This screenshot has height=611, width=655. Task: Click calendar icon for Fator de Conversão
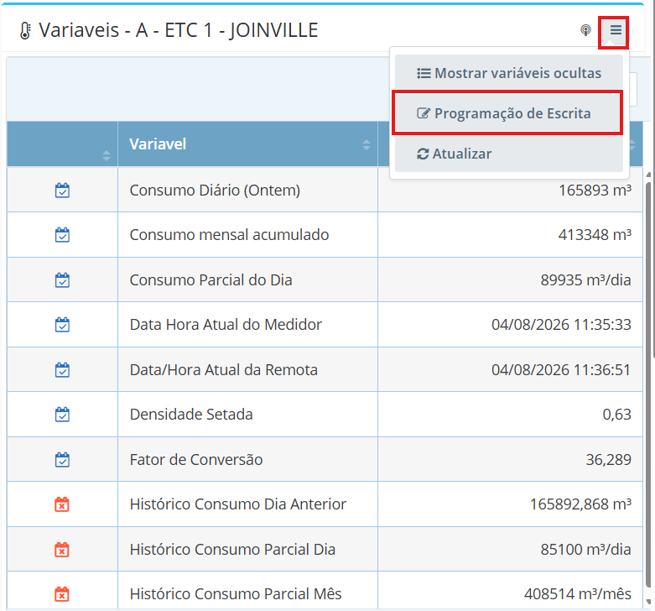click(x=62, y=460)
